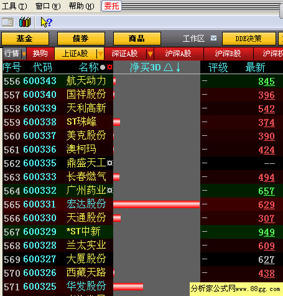Image resolution: width=283 pixels, height=296 pixels.
Task: Select the 大厦股份 stock name
Action: 86,259
